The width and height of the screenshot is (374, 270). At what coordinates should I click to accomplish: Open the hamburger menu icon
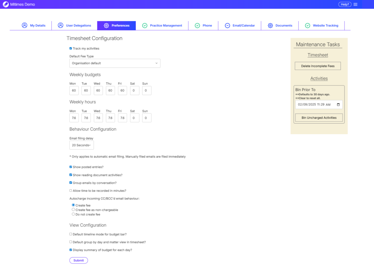click(355, 4)
